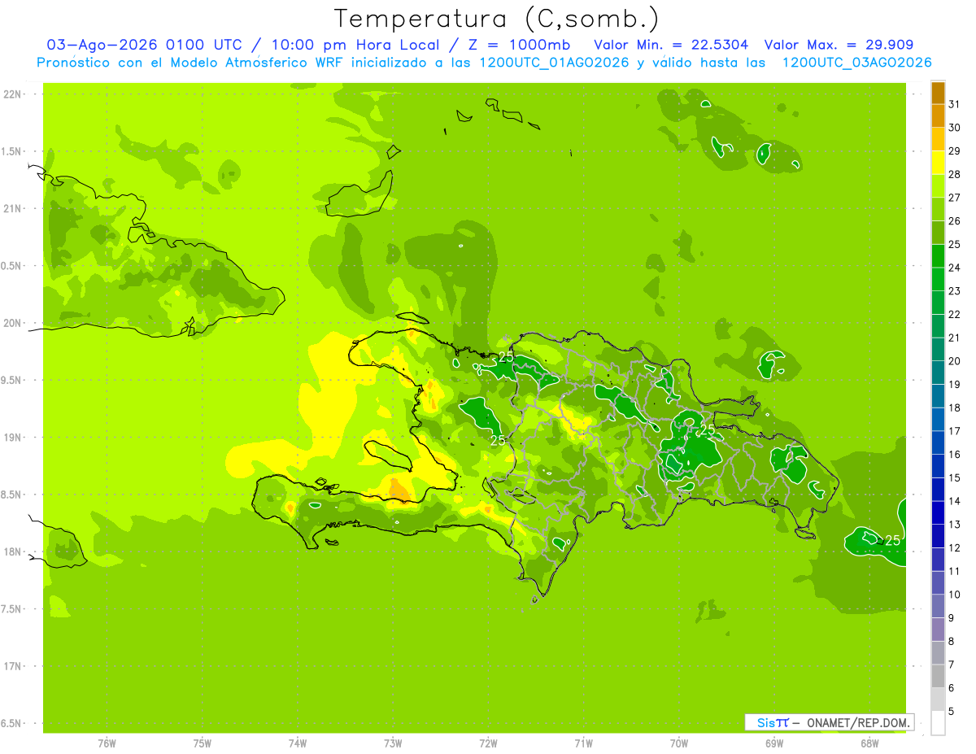Click the purple legend swatch between 8 and 9
This screenshot has width=976, height=754.
pyautogui.click(x=938, y=630)
